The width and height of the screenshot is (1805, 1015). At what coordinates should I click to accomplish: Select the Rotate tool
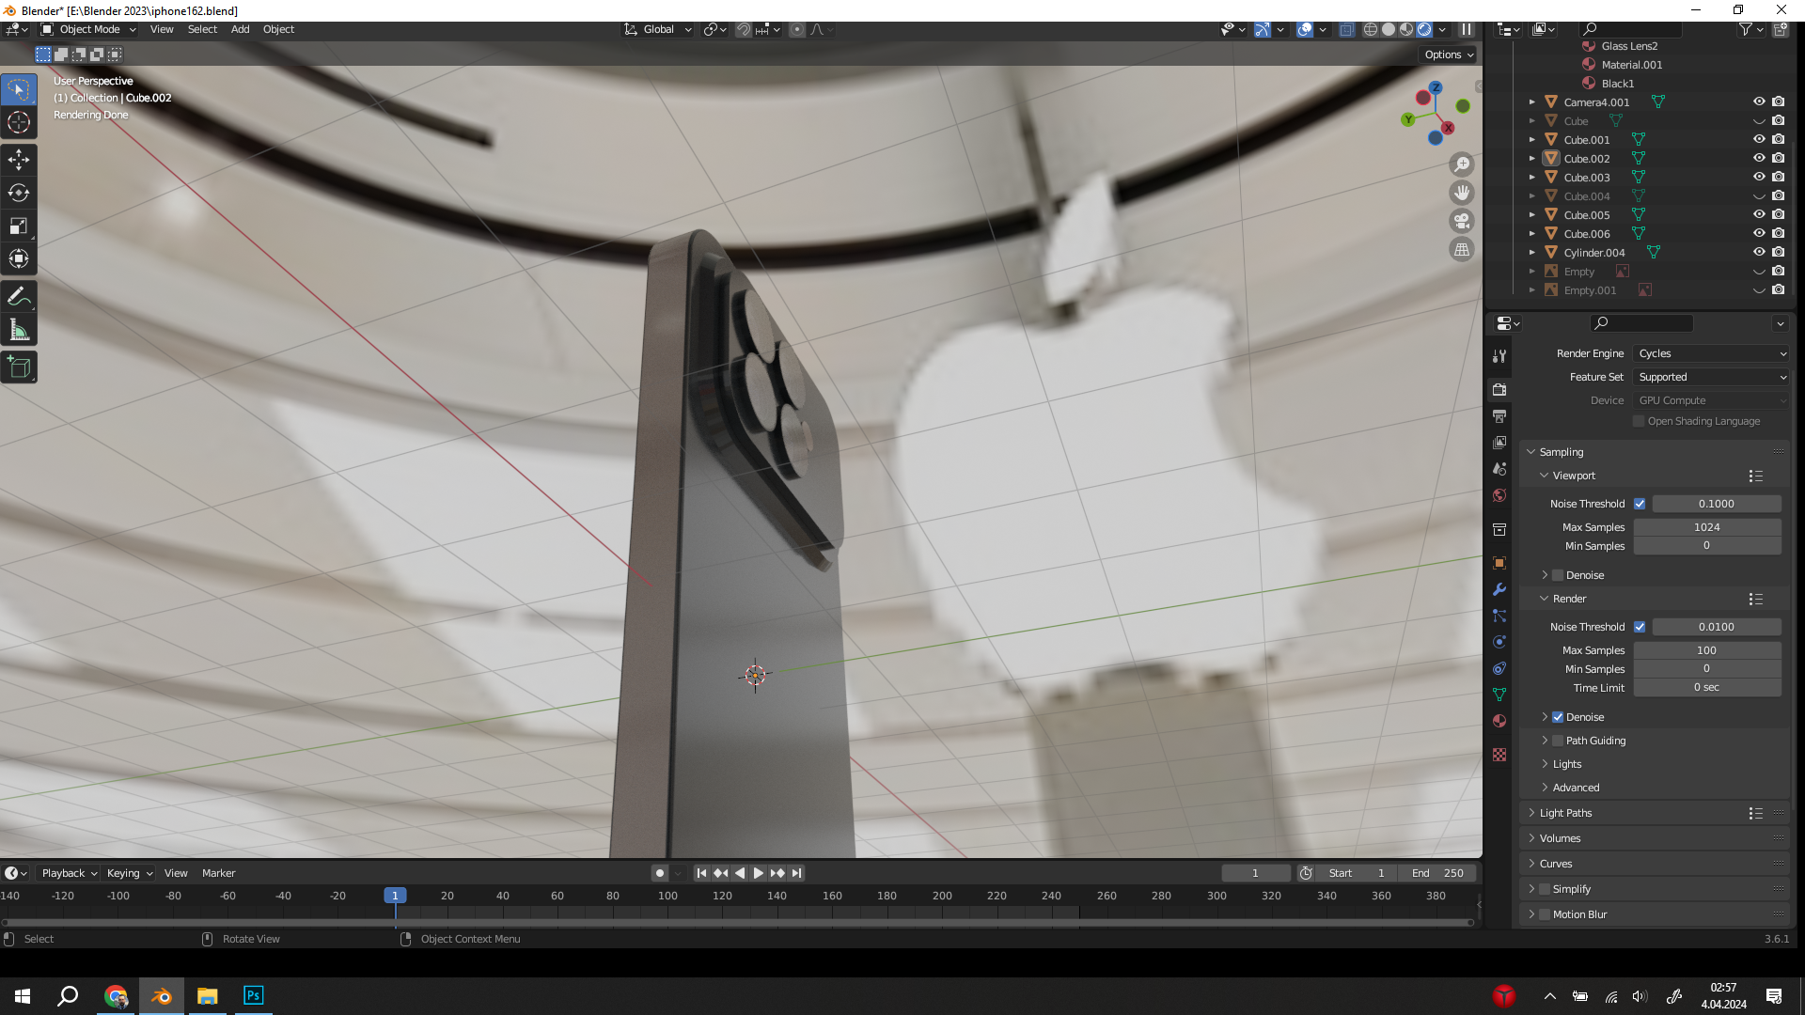point(19,193)
